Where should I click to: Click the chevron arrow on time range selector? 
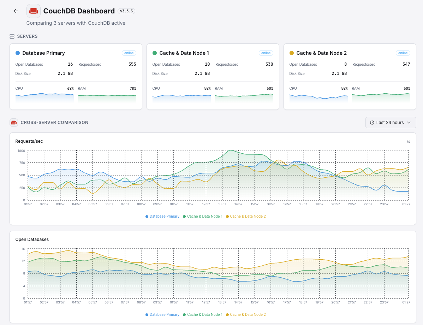click(409, 123)
